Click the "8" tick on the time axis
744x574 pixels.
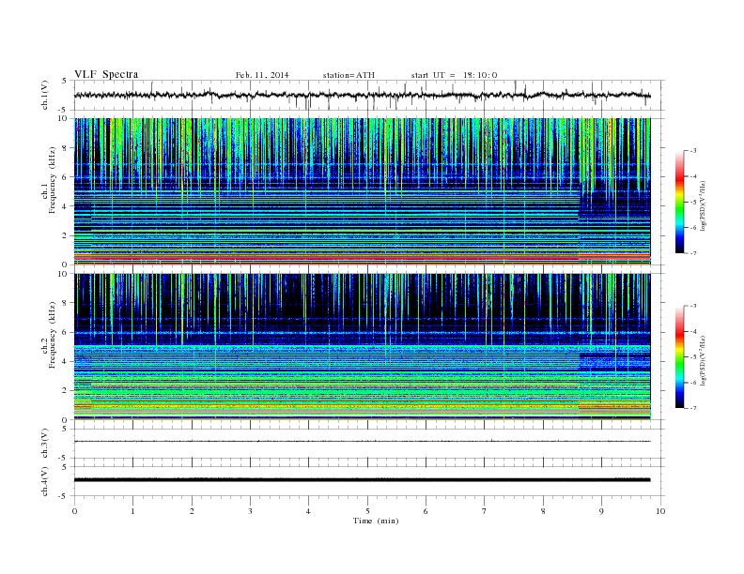click(x=543, y=511)
